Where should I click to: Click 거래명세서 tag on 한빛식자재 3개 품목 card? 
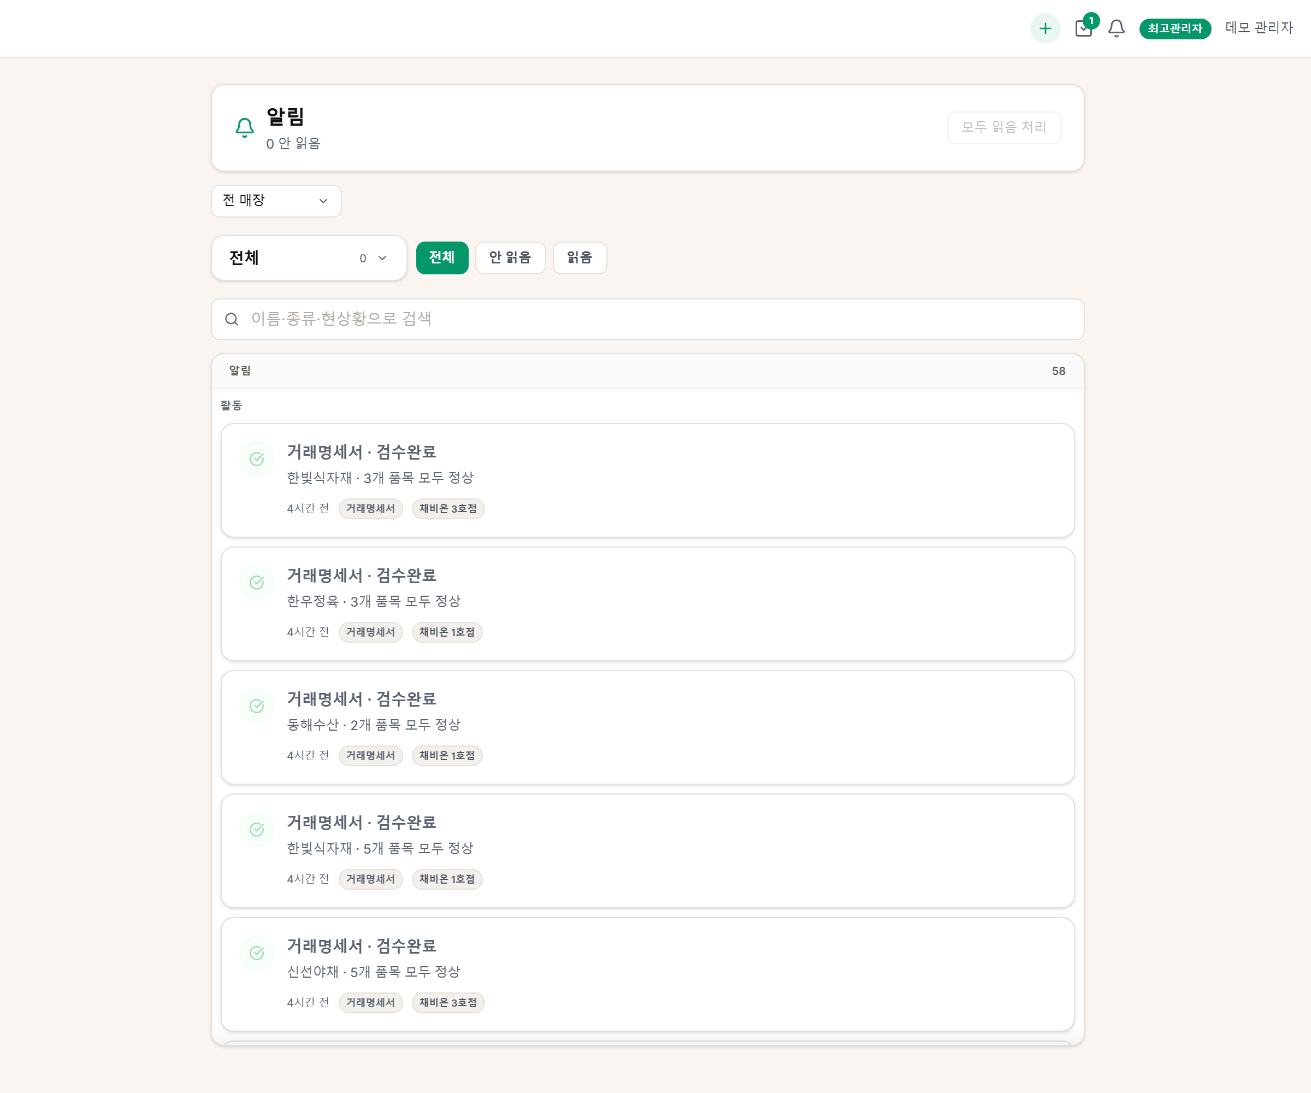coord(371,508)
